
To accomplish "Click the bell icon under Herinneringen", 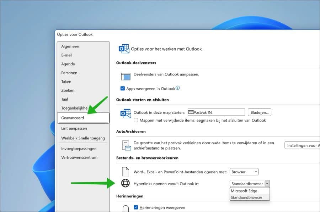I will pyautogui.click(x=126, y=208).
